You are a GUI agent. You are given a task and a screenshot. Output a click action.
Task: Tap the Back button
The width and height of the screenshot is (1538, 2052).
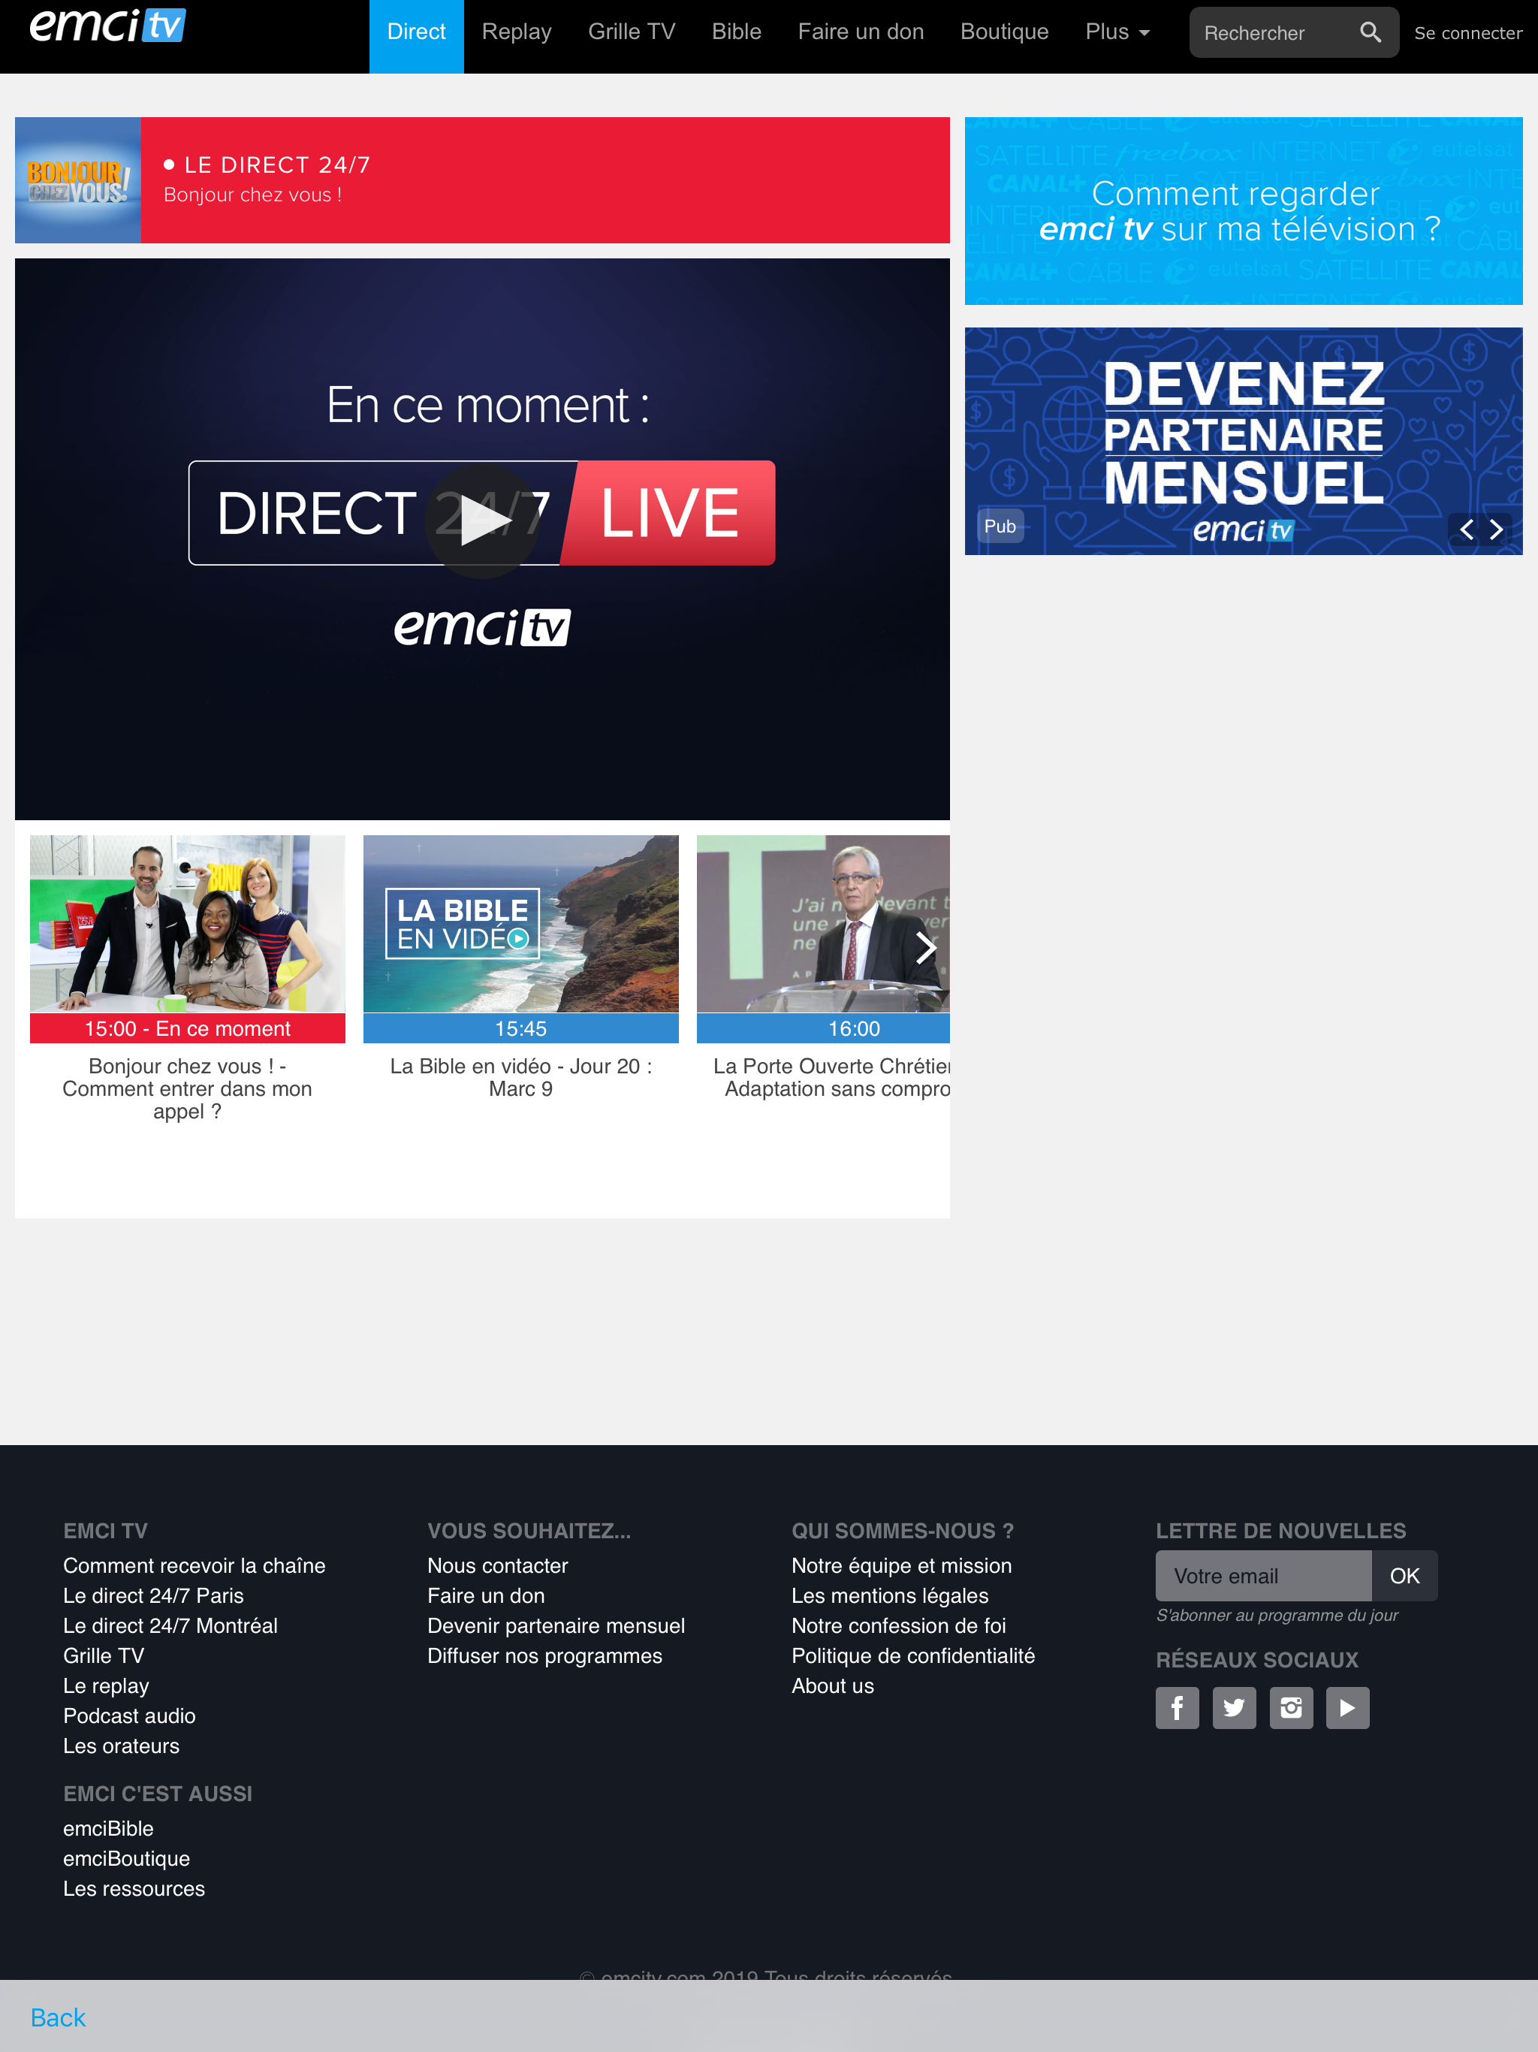[58, 2017]
